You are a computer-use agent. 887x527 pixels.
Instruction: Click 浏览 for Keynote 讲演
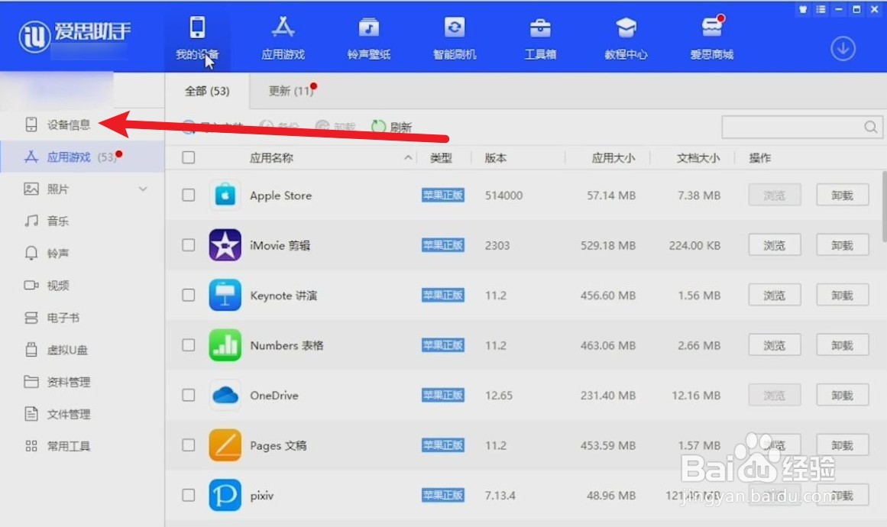tap(775, 295)
